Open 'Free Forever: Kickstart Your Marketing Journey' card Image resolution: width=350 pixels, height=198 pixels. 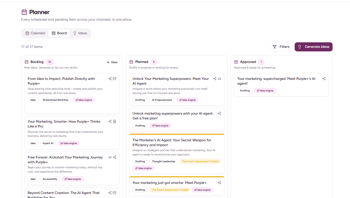[65, 160]
